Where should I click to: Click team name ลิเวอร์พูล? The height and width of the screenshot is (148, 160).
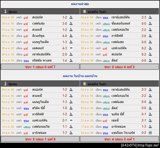click(38, 36)
